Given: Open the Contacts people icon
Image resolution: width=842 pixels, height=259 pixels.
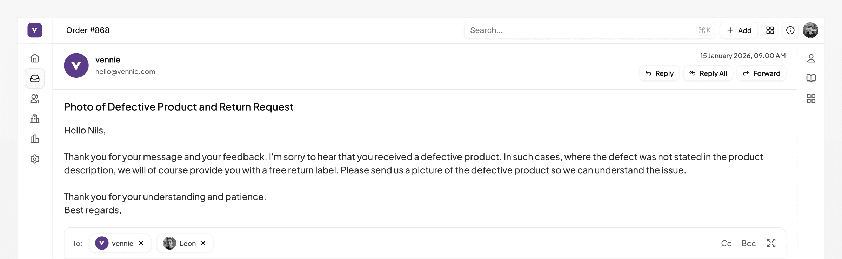Looking at the screenshot, I should (35, 99).
